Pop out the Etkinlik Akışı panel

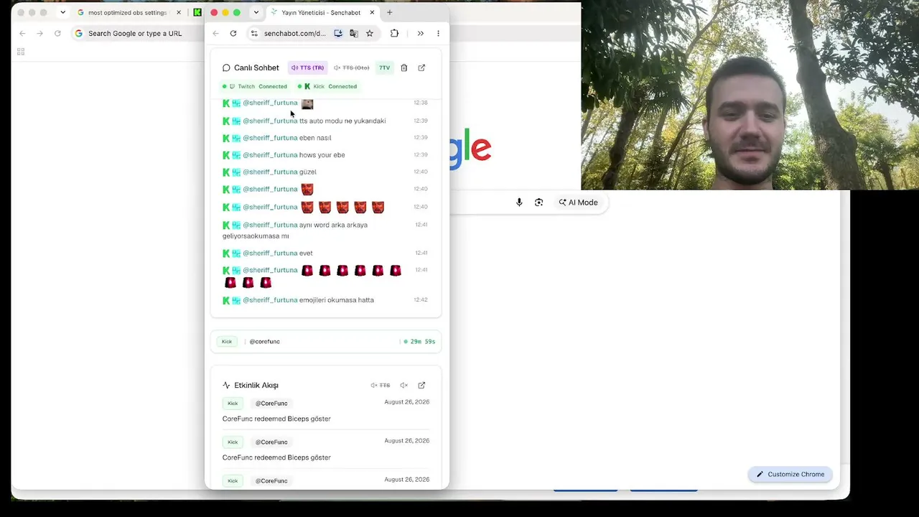point(421,386)
